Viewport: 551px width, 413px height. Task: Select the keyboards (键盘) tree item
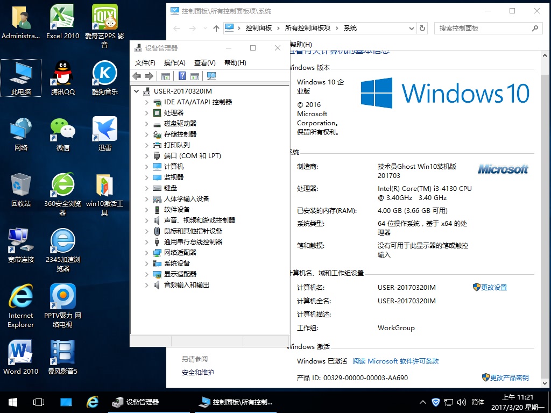171,188
